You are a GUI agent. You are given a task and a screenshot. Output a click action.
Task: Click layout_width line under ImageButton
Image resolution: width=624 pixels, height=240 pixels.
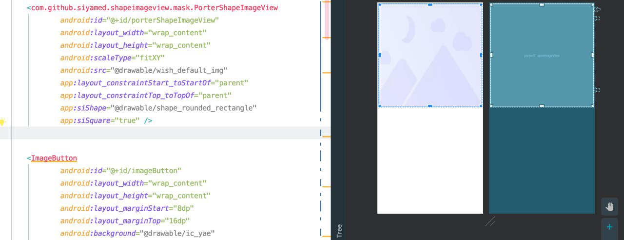click(133, 183)
